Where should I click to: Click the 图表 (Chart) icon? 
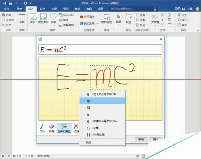(64, 20)
